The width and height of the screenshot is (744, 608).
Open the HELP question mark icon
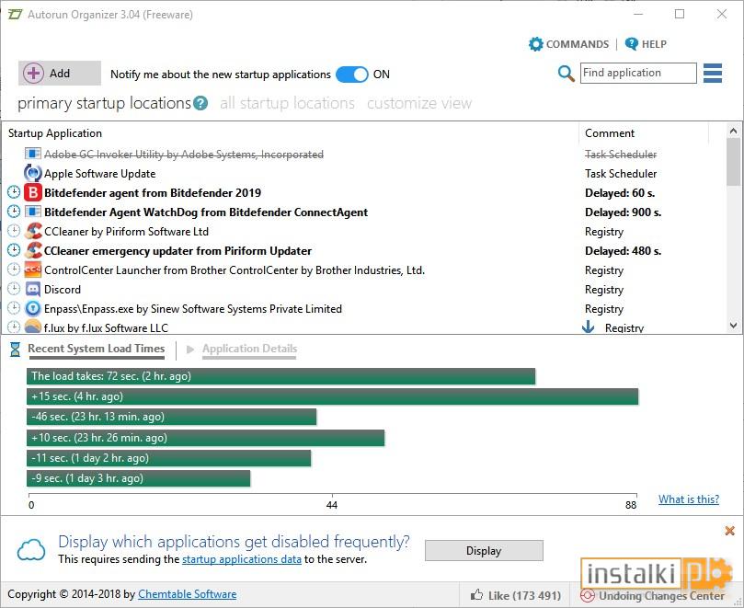[x=632, y=43]
